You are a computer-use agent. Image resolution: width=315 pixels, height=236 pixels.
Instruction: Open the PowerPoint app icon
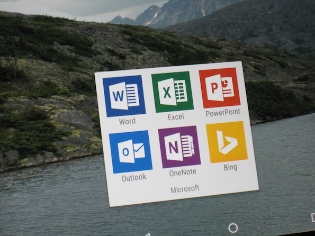tap(220, 88)
